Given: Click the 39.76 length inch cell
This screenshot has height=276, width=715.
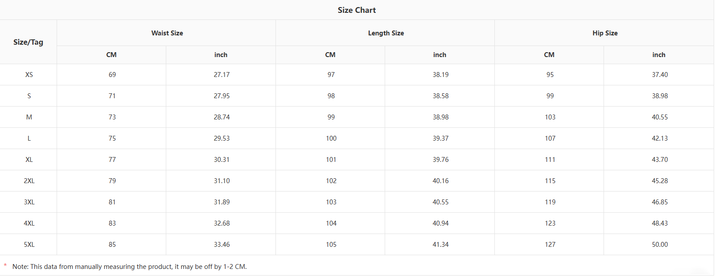Looking at the screenshot, I should point(440,160).
